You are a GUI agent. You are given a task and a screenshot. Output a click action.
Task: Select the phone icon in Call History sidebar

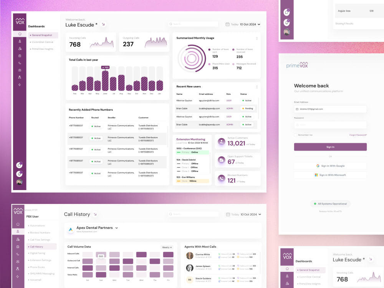point(18,254)
